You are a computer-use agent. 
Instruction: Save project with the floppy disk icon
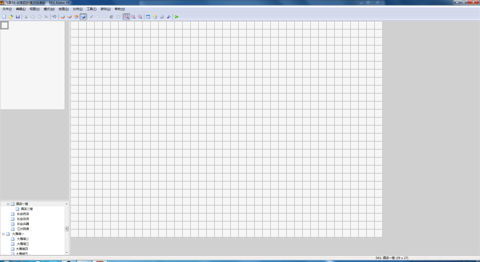(x=18, y=17)
